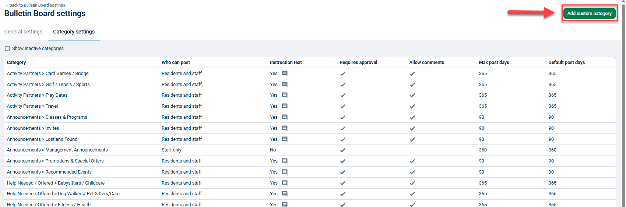The width and height of the screenshot is (626, 207).
Task: Click Requires approval checkmark for Play Dates
Action: 343,95
